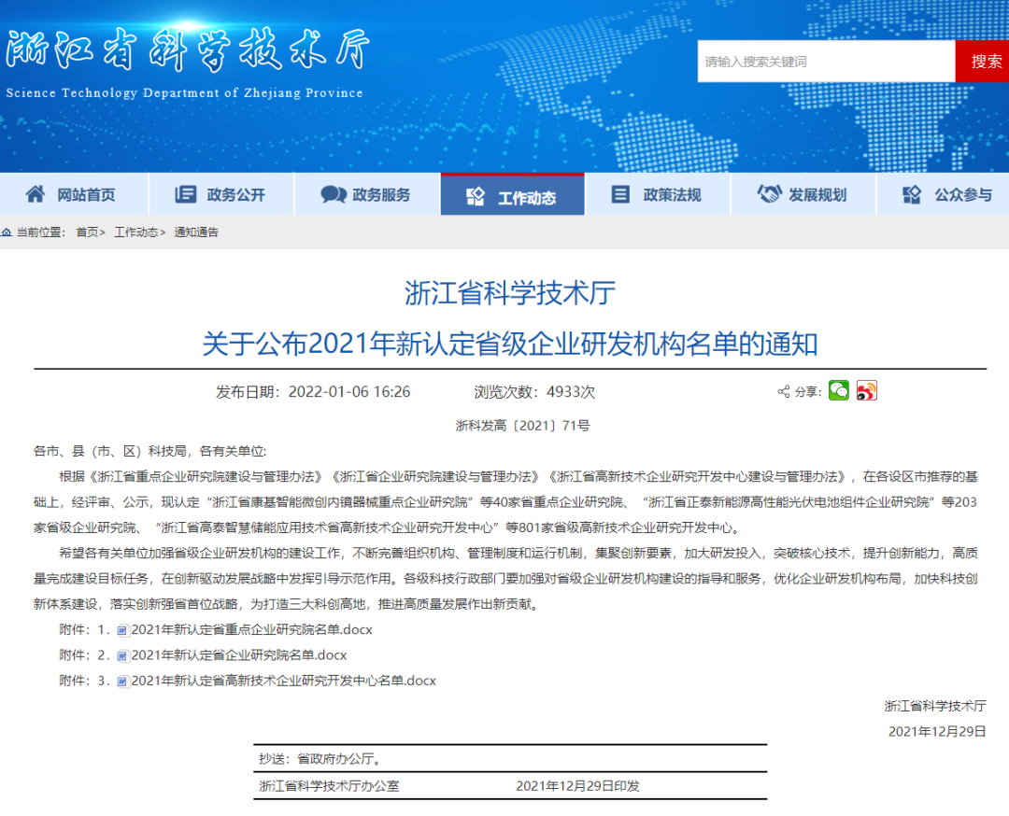The width and height of the screenshot is (1009, 816).
Task: Click the article title 关于公布2021年新认定省级企业研究发机构名单的通知
Action: (510, 344)
